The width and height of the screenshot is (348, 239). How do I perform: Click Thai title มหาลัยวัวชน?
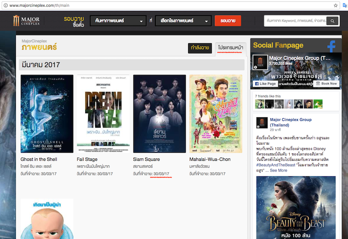tap(199, 166)
